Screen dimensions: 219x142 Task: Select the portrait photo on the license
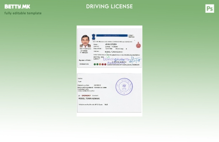pyautogui.click(x=85, y=41)
